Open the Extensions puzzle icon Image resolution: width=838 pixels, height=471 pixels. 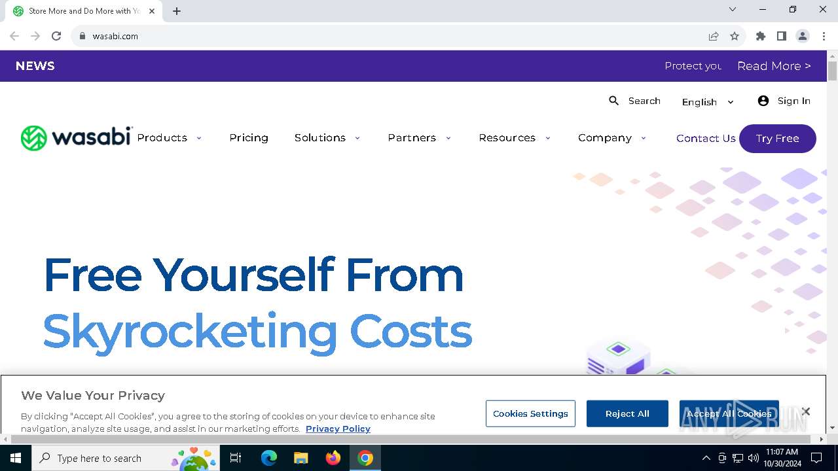tap(760, 36)
